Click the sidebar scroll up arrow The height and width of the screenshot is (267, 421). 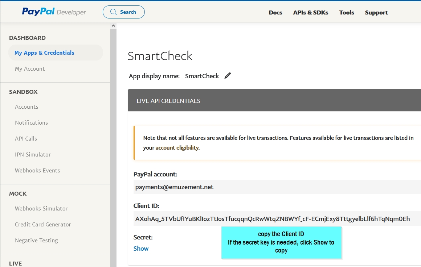[x=113, y=26]
